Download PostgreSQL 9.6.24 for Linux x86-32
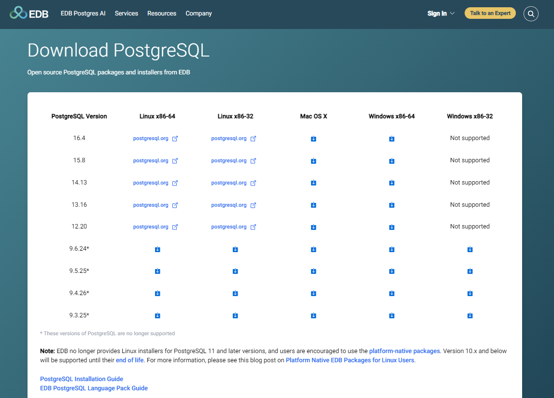This screenshot has width=554, height=398. pos(235,249)
